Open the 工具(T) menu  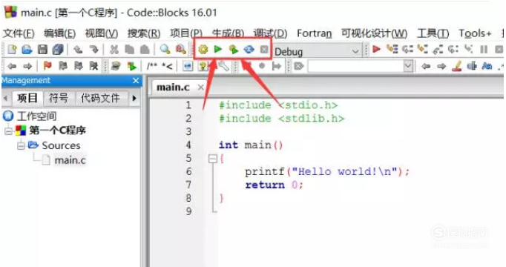[433, 33]
